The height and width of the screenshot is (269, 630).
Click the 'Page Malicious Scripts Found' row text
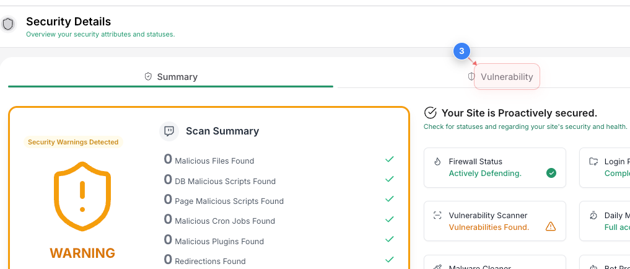[229, 201]
